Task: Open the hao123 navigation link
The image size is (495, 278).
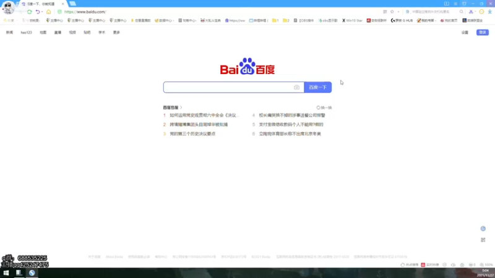Action: tap(26, 33)
